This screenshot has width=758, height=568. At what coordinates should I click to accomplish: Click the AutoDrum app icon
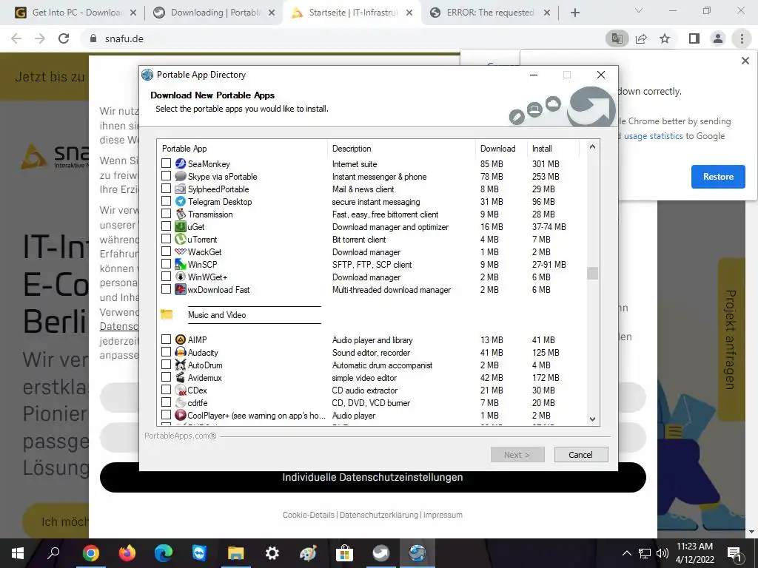tap(181, 365)
